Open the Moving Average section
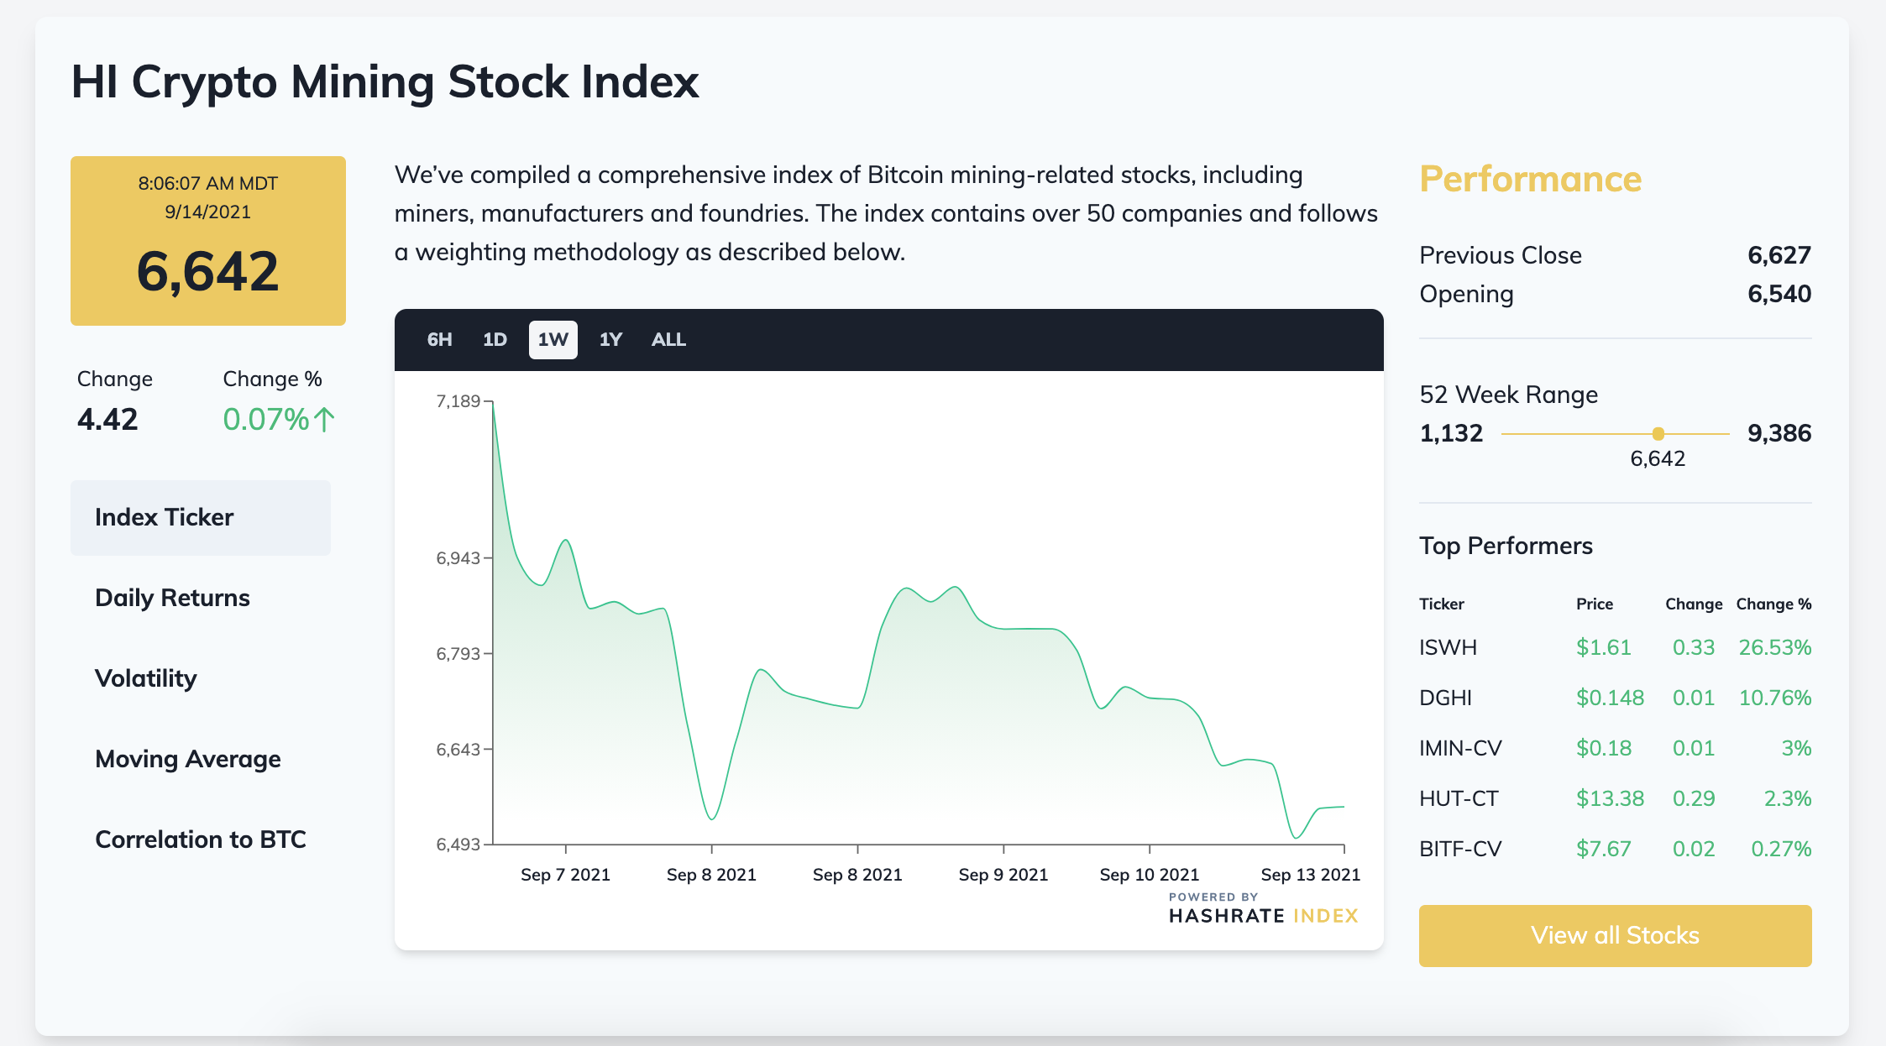The image size is (1886, 1046). [x=188, y=759]
